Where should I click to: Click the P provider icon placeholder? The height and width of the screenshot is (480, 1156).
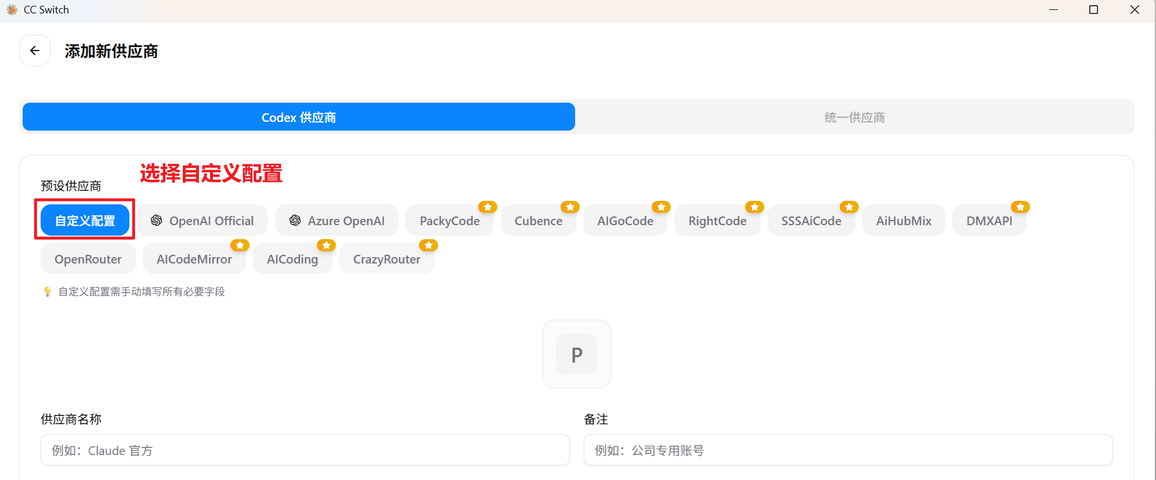coord(576,354)
